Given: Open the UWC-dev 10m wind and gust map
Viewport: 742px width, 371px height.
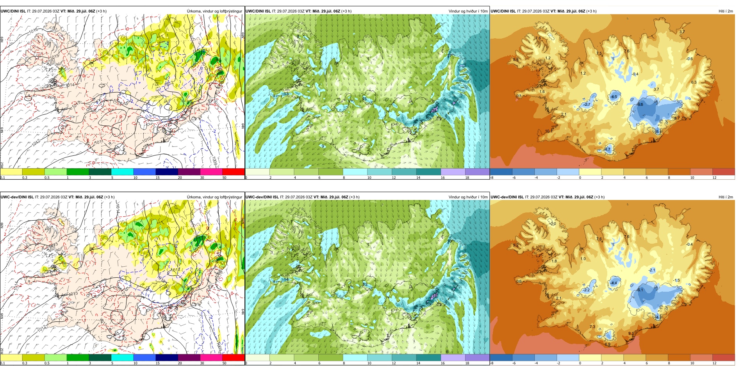Looking at the screenshot, I should (367, 277).
